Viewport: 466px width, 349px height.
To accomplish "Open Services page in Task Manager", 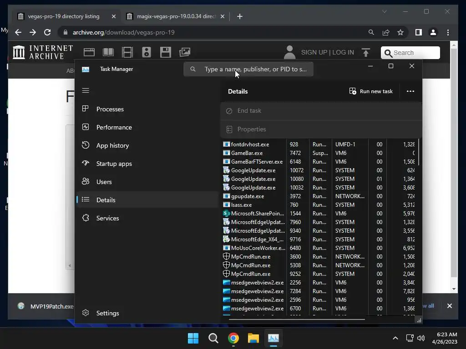I will pyautogui.click(x=147, y=218).
